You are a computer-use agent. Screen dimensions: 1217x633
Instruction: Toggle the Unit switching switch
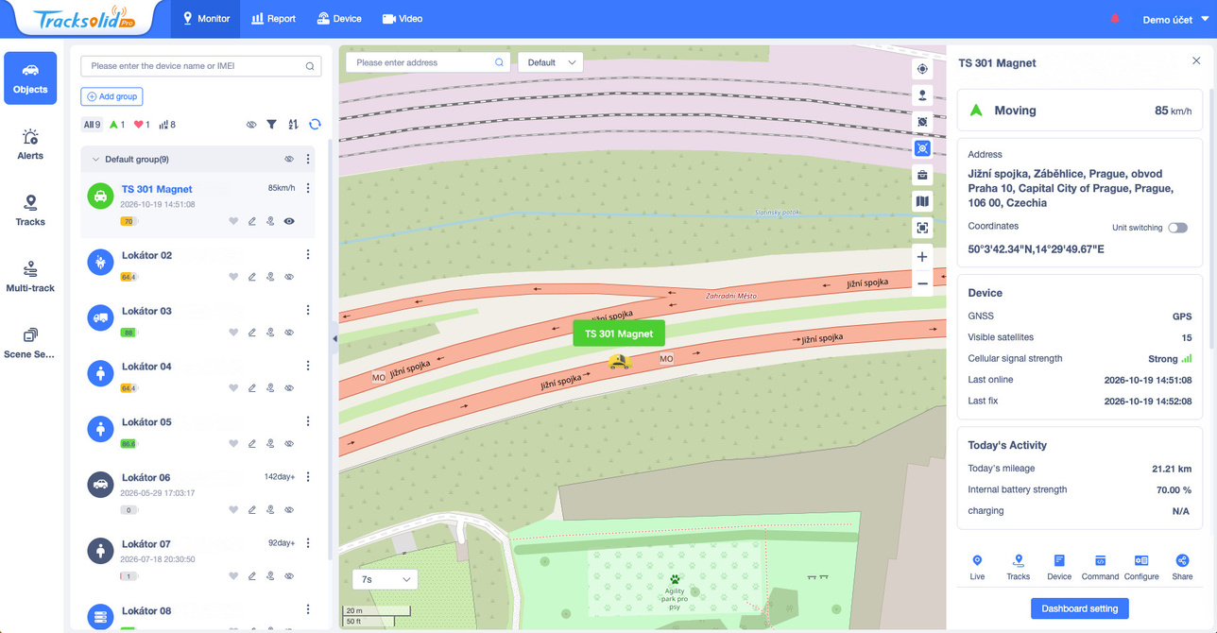point(1177,228)
